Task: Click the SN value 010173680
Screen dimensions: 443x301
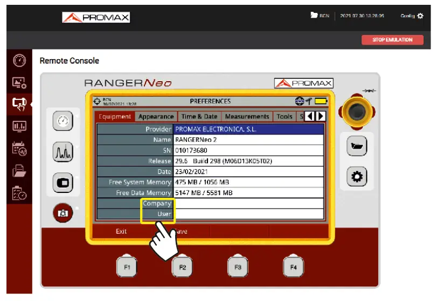Action: 248,150
